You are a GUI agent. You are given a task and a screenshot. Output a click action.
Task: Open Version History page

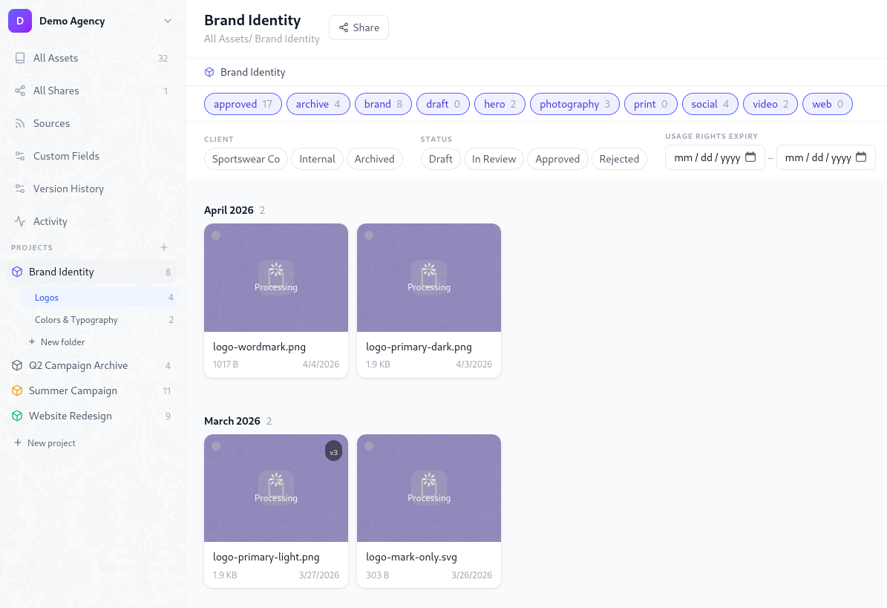[91, 189]
